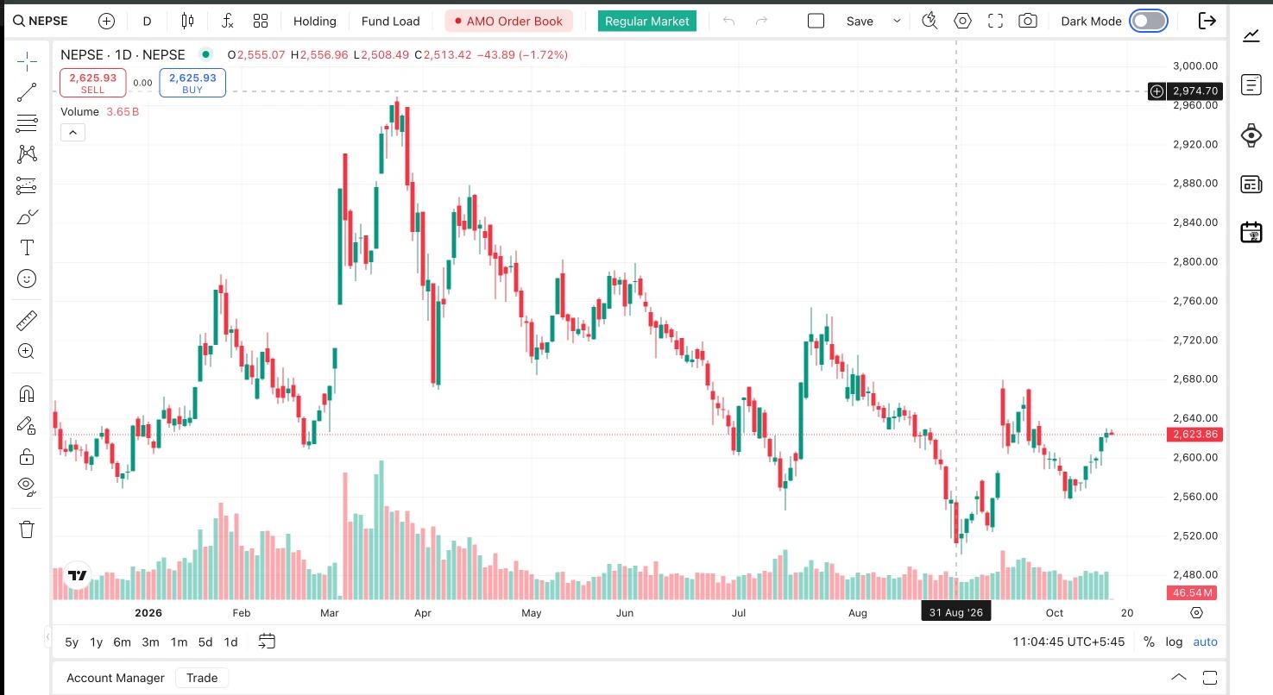Enter fullscreen mode
This screenshot has height=695, width=1273.
[995, 21]
